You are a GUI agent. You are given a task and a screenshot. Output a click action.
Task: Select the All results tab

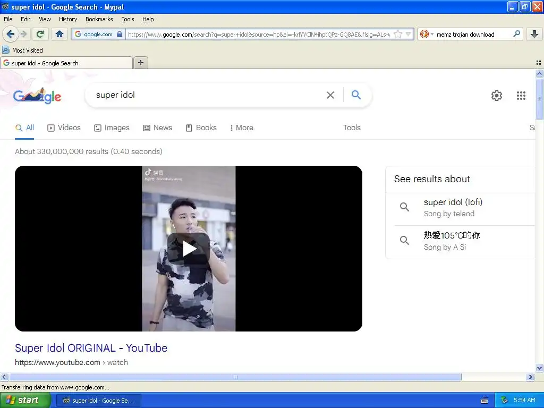tap(24, 127)
